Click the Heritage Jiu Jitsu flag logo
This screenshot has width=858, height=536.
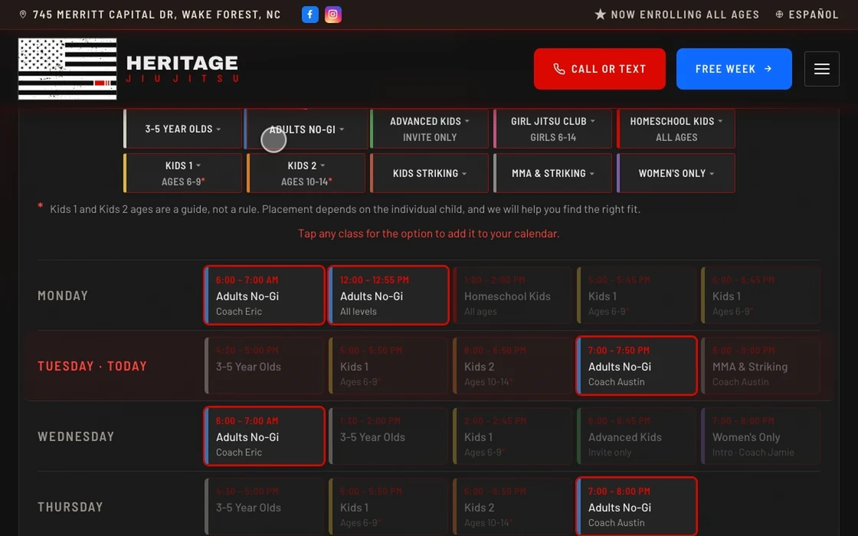tap(67, 69)
